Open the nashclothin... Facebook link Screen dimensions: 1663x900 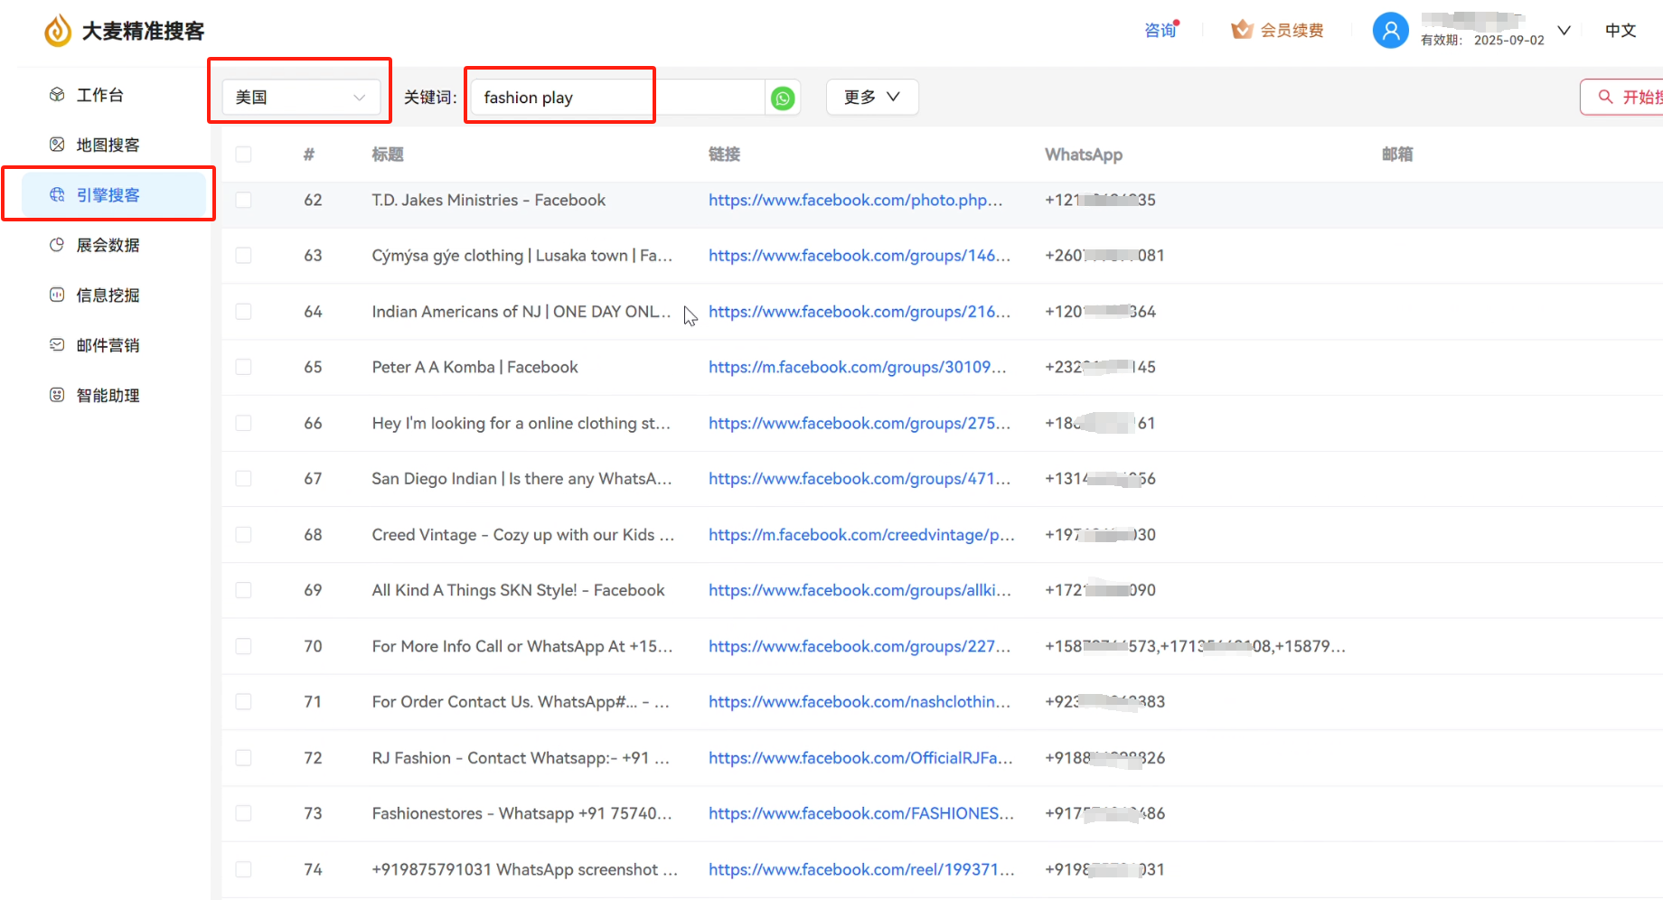click(860, 702)
